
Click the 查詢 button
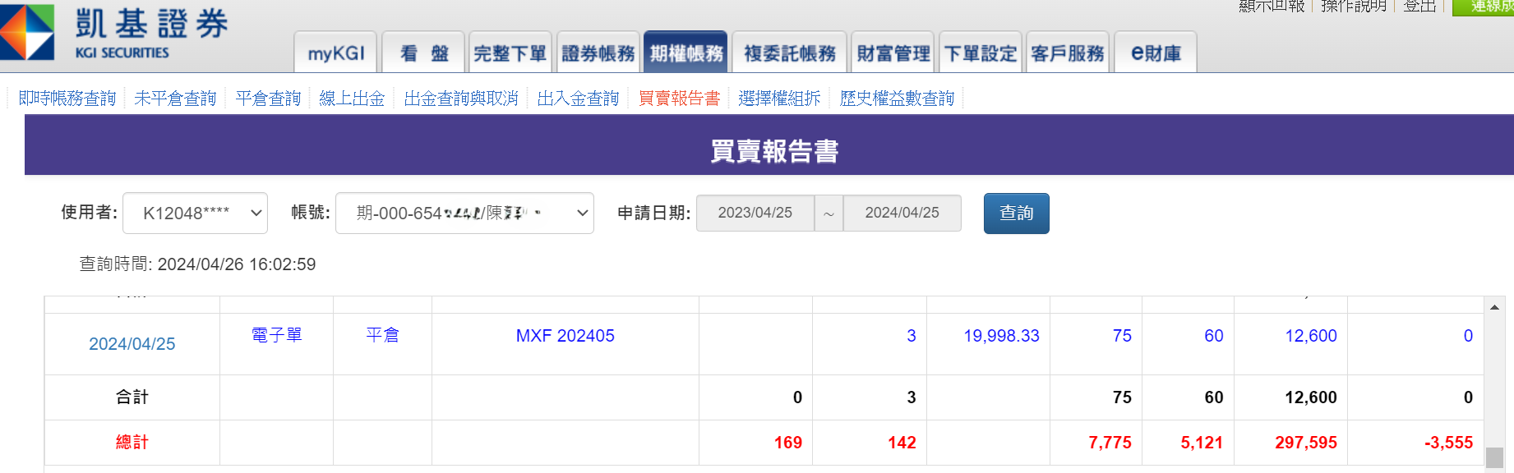[1016, 214]
